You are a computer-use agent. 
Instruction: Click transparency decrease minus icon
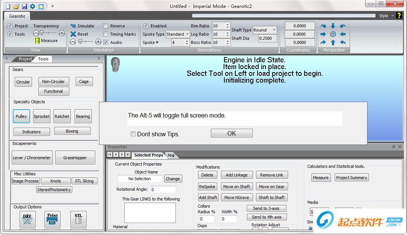[x=36, y=33]
